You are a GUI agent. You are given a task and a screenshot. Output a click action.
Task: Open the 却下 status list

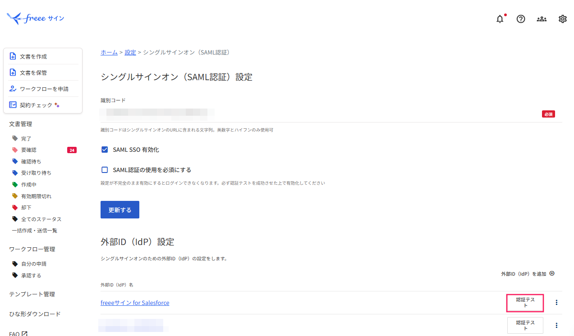point(26,208)
